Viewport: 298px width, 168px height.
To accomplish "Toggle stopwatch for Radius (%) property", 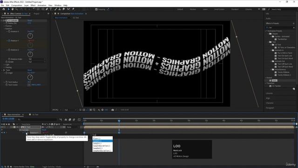I will 7,23.
